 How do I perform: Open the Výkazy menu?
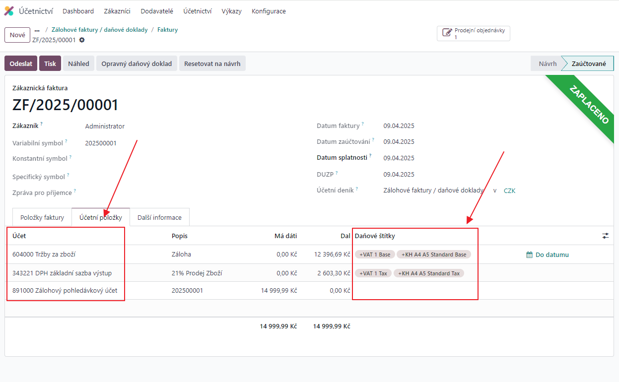(x=231, y=11)
